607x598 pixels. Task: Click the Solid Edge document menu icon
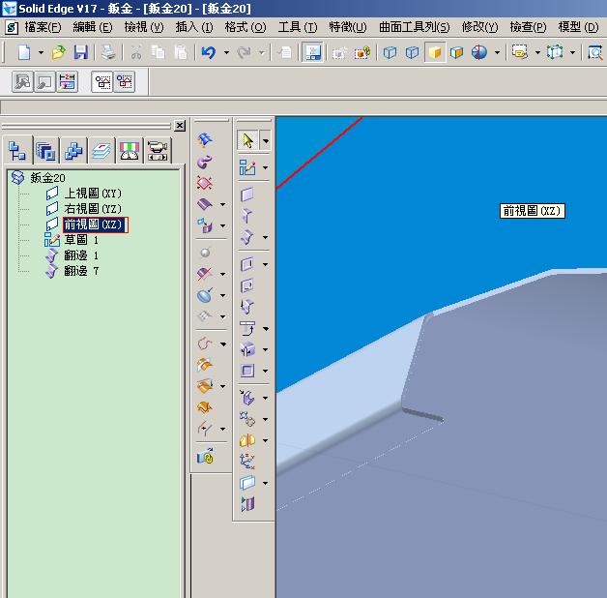12,27
